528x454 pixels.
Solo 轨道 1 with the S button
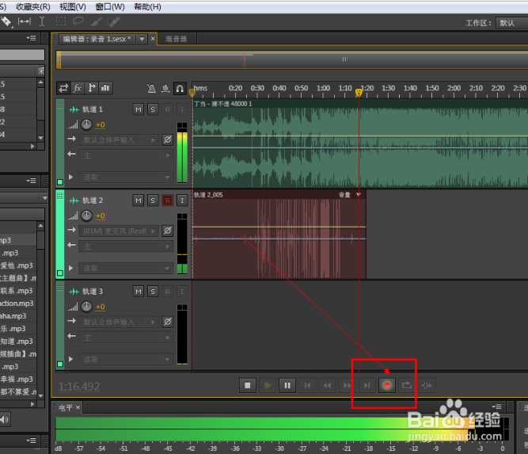coord(153,109)
